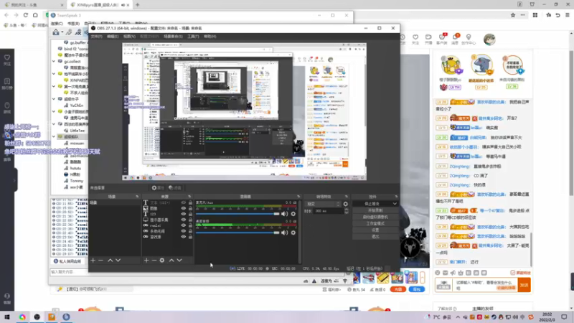Mute the 麦克风/Aux mixer channel
574x323 pixels.
click(284, 213)
